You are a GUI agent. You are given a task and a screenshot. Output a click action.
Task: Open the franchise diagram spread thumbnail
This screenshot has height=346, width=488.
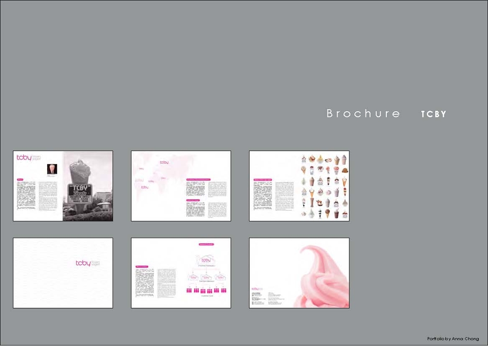pyautogui.click(x=181, y=273)
